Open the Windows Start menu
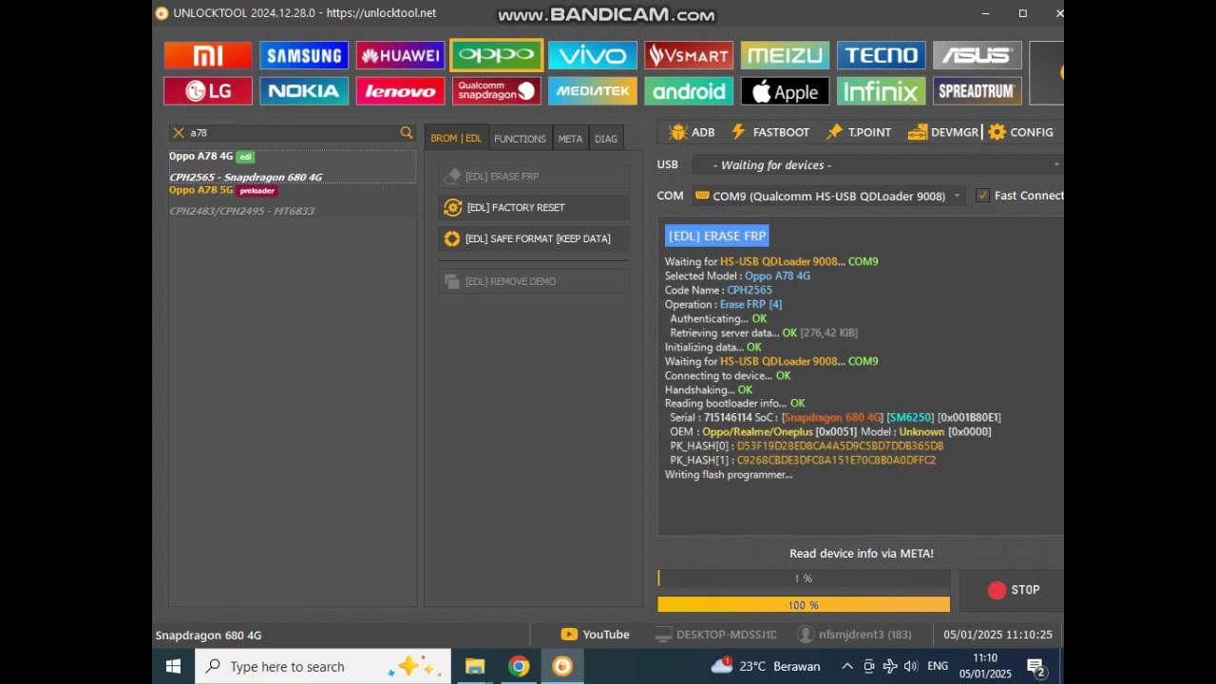The height and width of the screenshot is (684, 1216). point(173,667)
